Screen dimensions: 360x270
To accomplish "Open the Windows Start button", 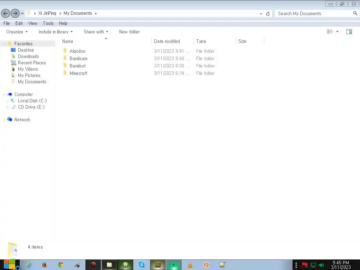I will tap(9, 264).
